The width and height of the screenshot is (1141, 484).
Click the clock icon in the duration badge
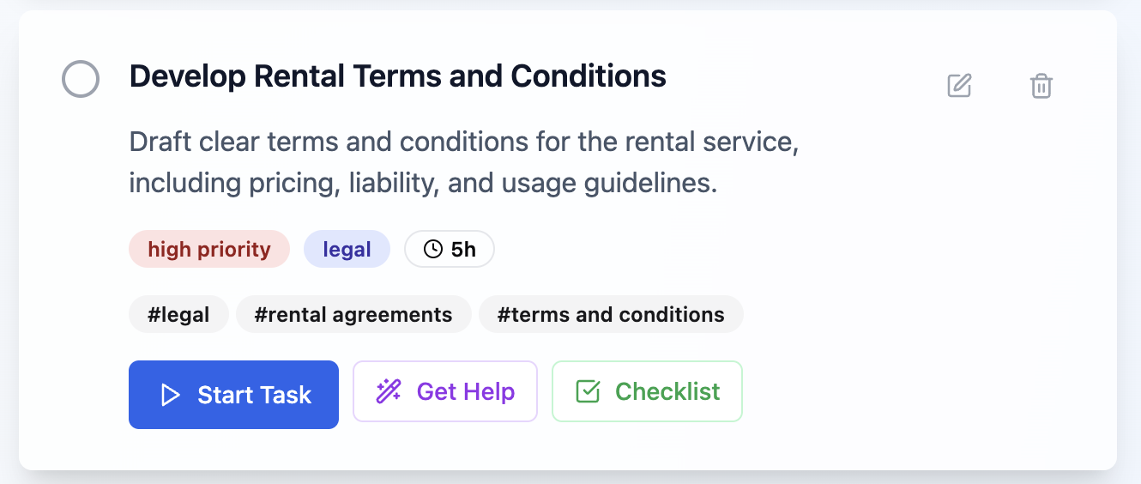pyautogui.click(x=434, y=250)
